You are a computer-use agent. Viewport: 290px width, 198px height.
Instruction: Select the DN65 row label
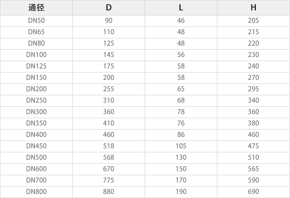[x=36, y=32]
